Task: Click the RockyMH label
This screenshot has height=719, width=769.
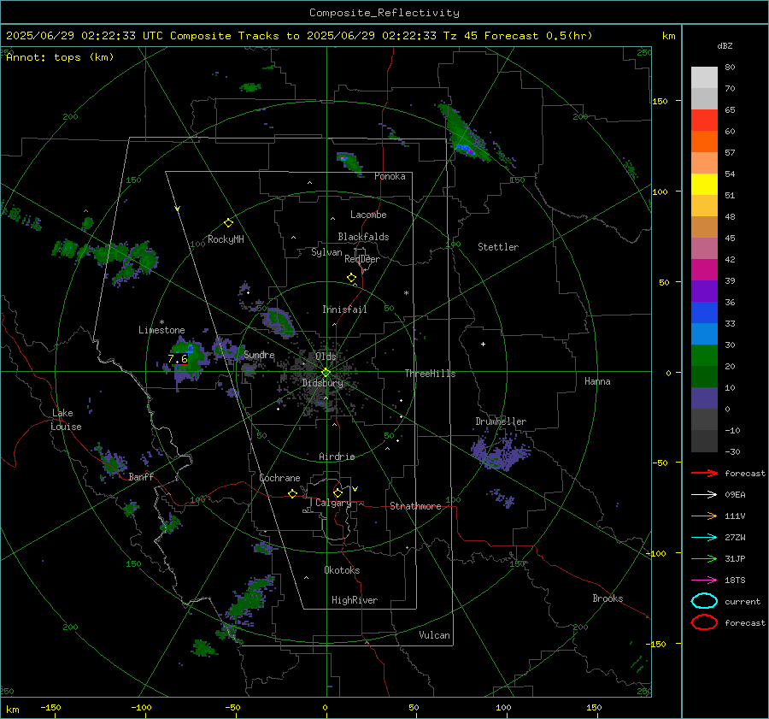Action: point(226,239)
